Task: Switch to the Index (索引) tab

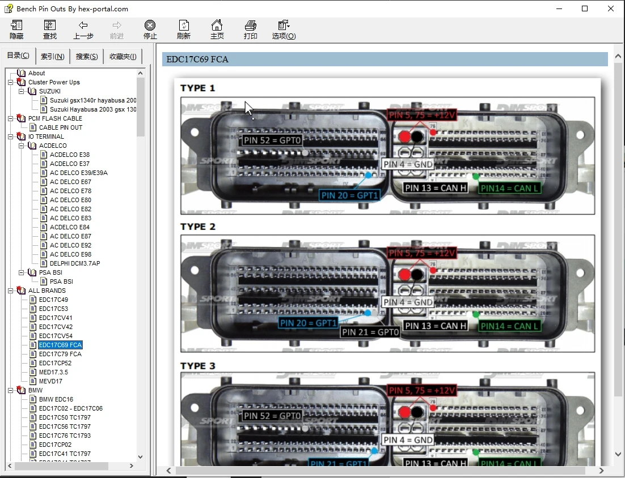Action: [x=53, y=57]
